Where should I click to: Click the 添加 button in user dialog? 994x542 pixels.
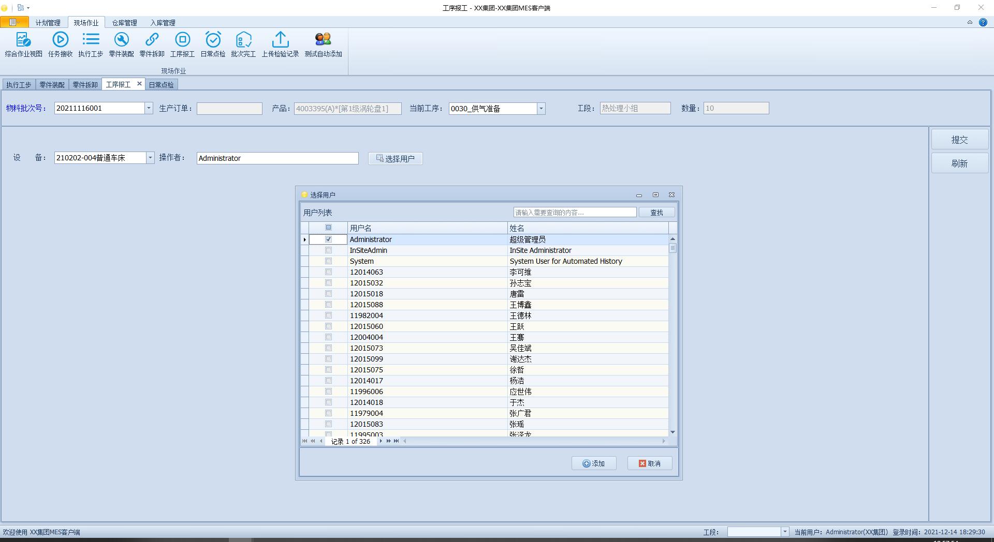(594, 463)
